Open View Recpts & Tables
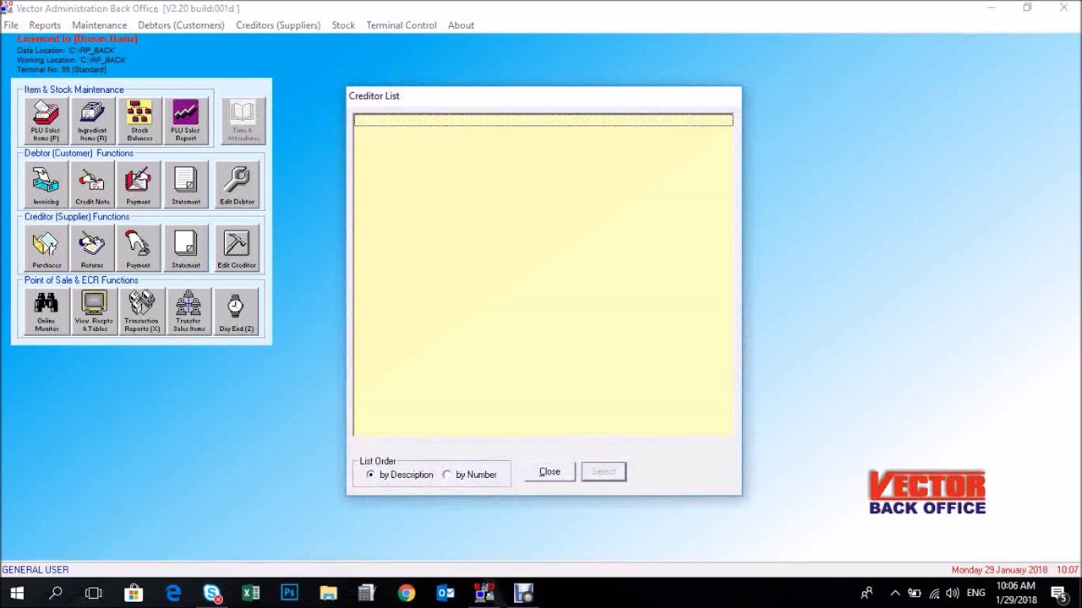The height and width of the screenshot is (608, 1082). (x=94, y=312)
